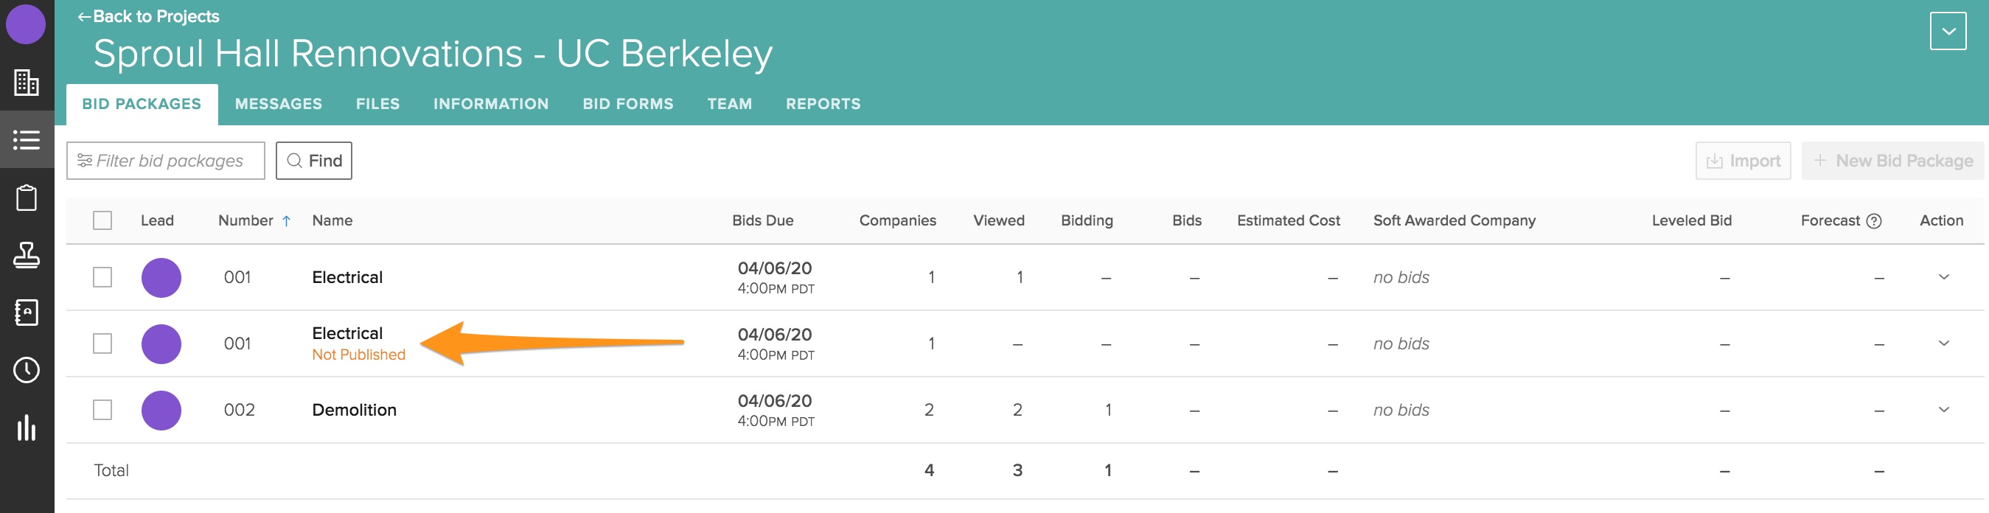Go back via Back to Projects link
The image size is (1989, 513).
click(x=148, y=16)
